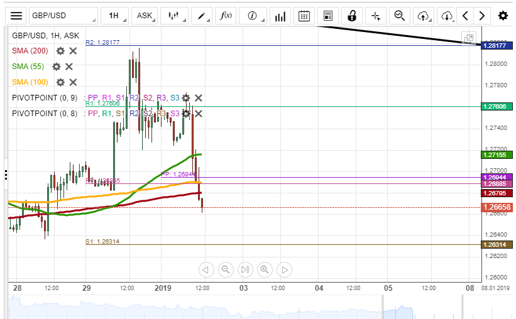Click the jump to latest bar button

coord(245,269)
